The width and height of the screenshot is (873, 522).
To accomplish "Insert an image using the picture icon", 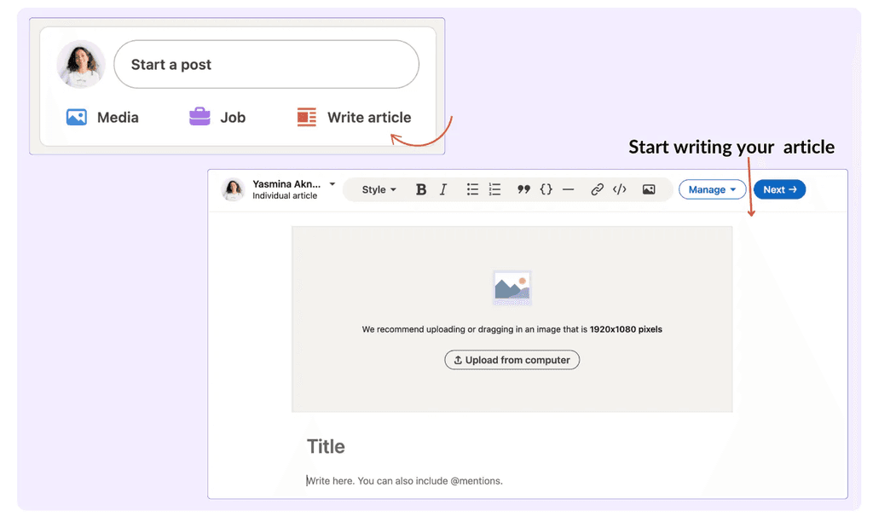I will point(649,189).
